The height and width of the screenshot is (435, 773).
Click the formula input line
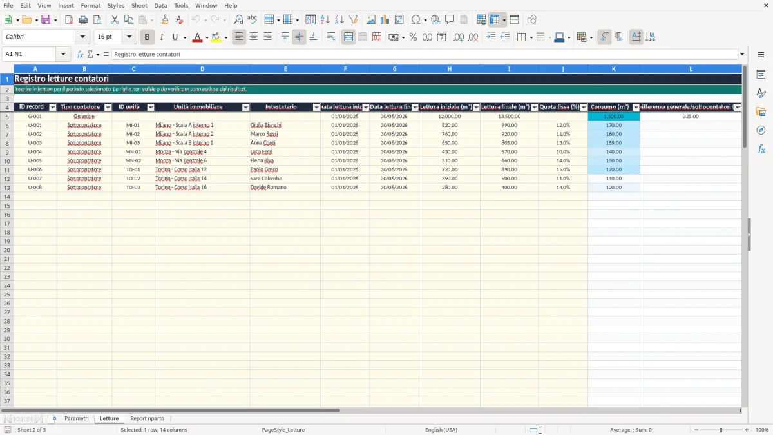pos(424,54)
